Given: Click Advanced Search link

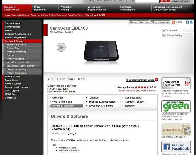Looking at the screenshot, I should point(181,1).
